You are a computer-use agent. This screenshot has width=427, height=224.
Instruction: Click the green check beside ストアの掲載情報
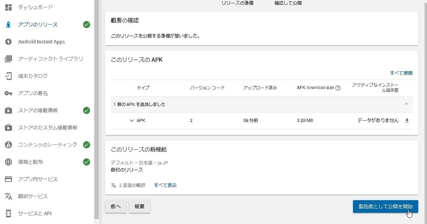[x=86, y=111]
